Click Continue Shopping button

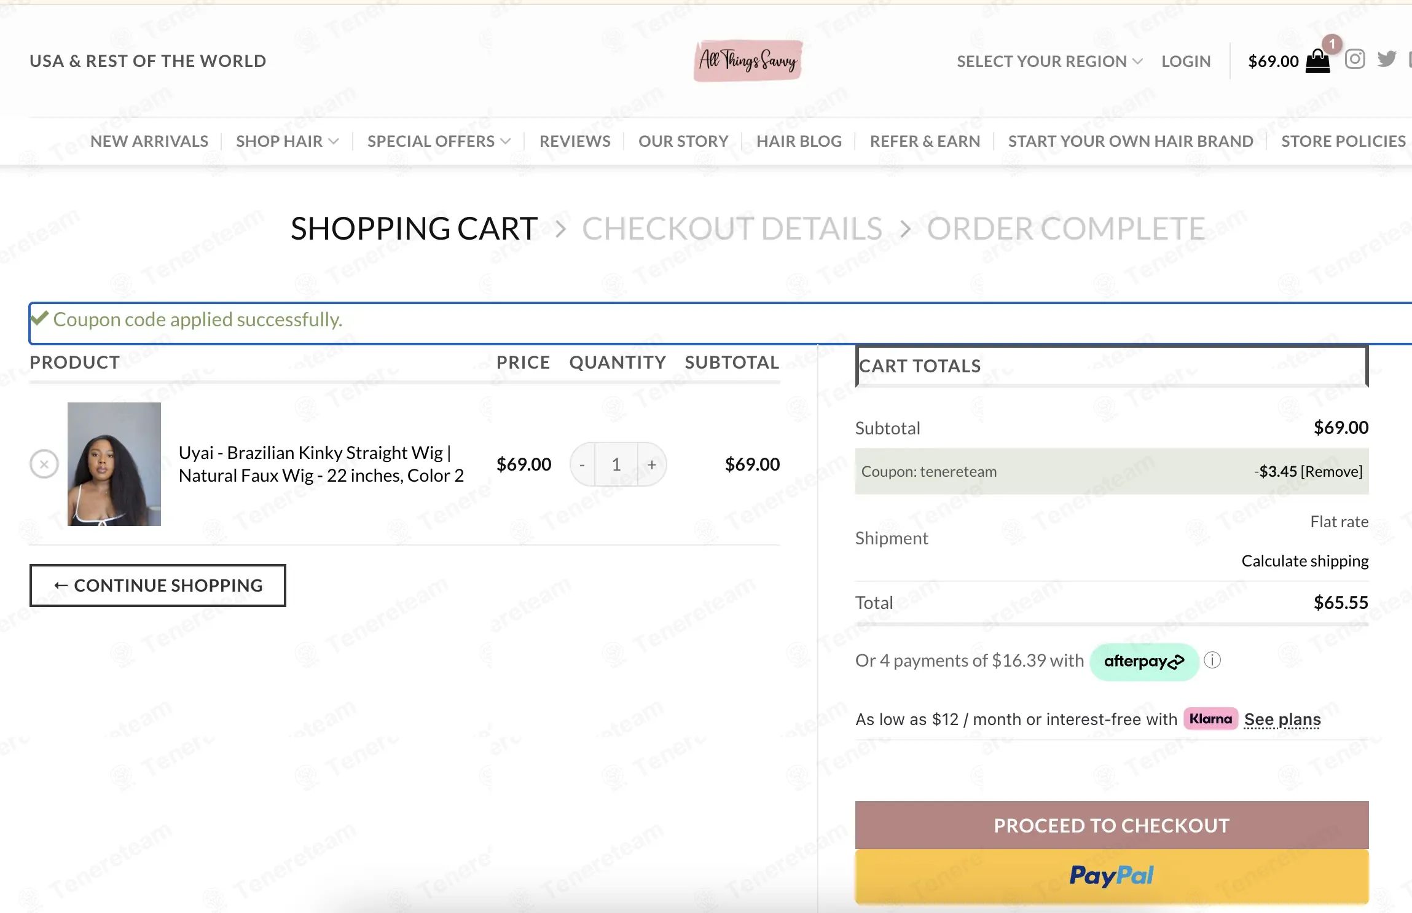tap(158, 586)
